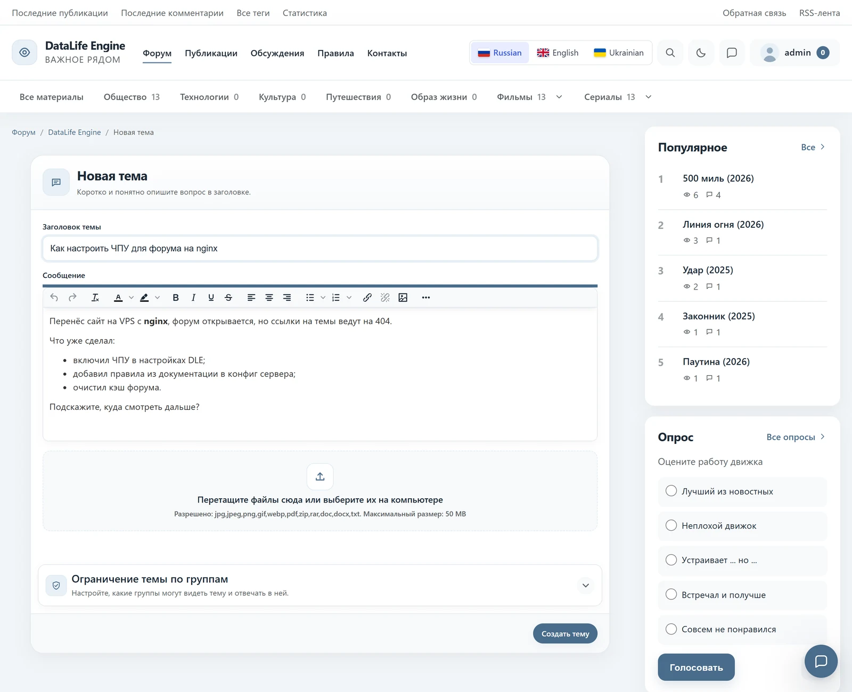Image resolution: width=852 pixels, height=692 pixels.
Task: Toggle bold formatting
Action: 176,298
